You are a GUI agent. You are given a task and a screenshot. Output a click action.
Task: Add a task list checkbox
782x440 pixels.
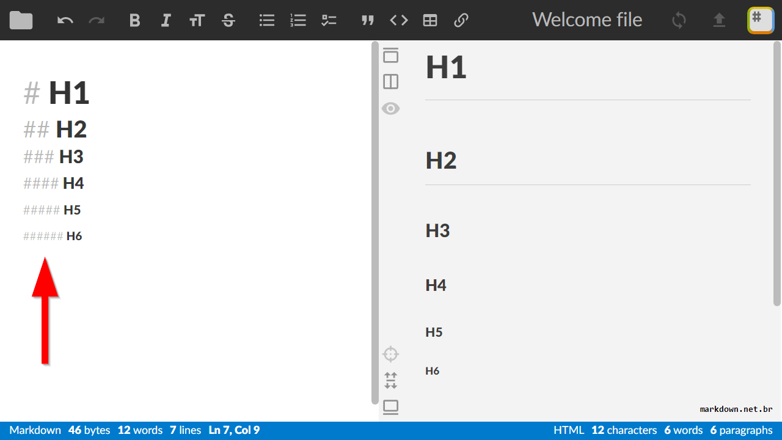[x=329, y=20]
